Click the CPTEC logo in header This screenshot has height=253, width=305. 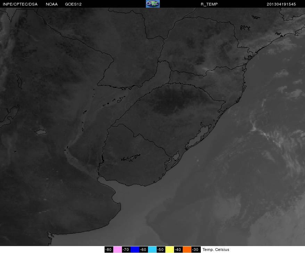point(153,4)
